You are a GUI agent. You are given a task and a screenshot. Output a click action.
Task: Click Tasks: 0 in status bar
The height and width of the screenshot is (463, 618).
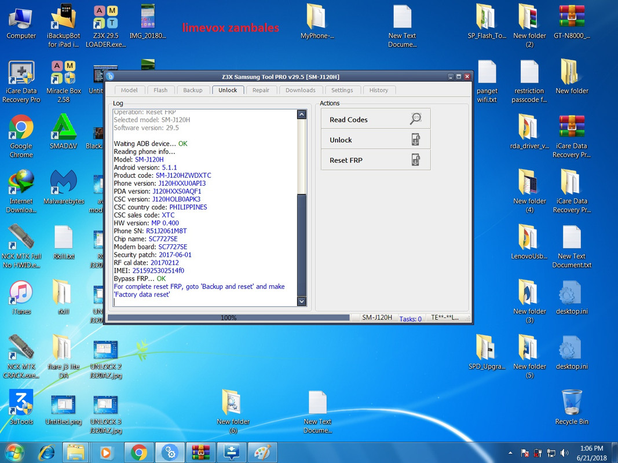[410, 318]
